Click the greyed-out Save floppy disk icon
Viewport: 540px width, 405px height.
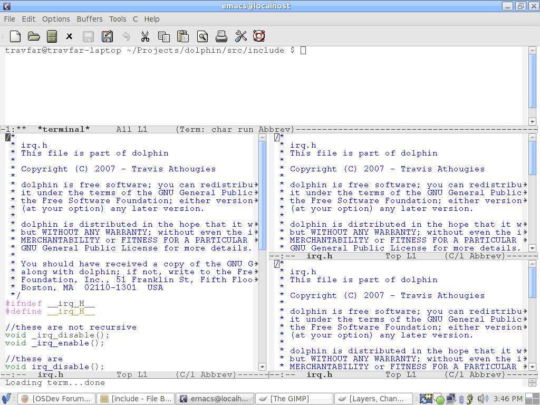coord(89,36)
